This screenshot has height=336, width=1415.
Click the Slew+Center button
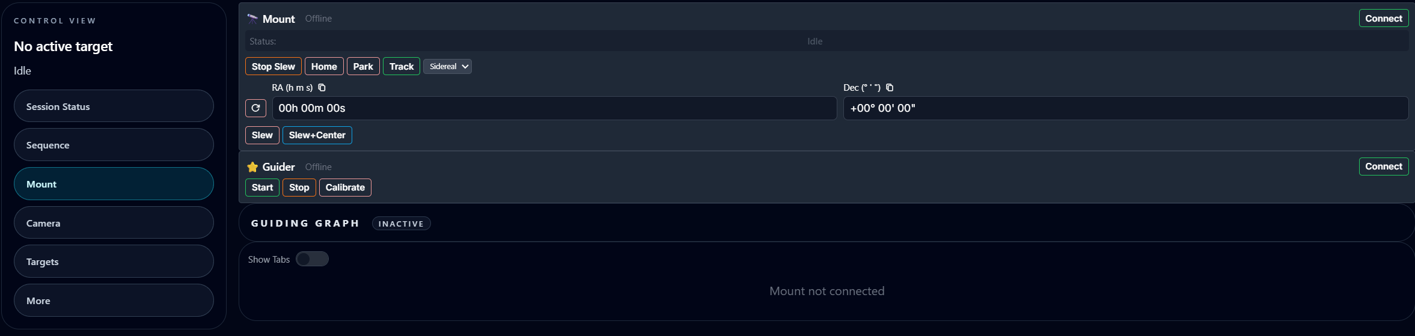click(317, 135)
